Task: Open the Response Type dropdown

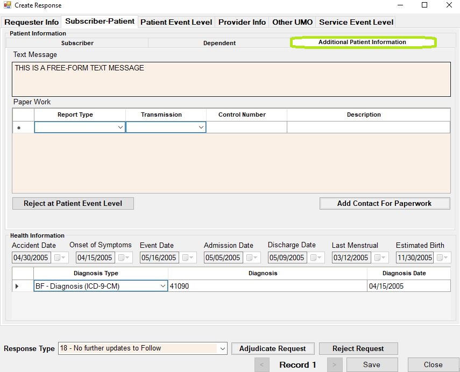Action: (x=223, y=348)
